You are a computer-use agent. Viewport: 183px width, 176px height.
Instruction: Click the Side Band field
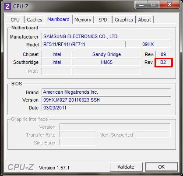click(78, 143)
